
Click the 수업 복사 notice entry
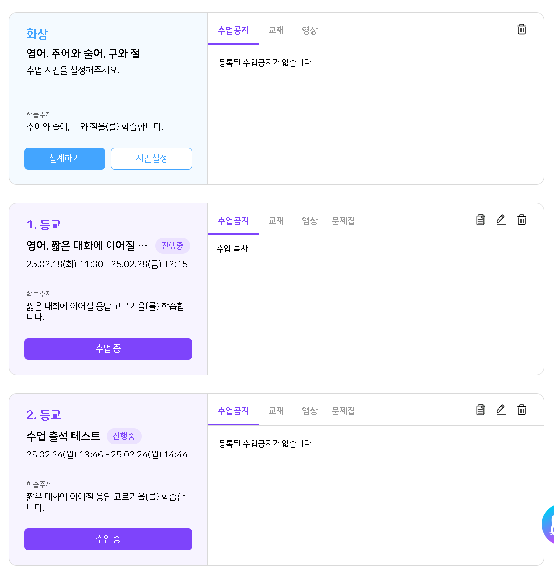[232, 249]
